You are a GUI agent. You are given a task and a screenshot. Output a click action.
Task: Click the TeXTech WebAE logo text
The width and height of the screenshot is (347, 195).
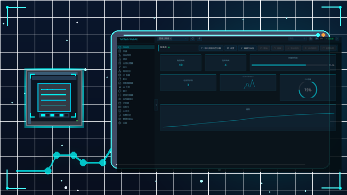click(x=128, y=39)
